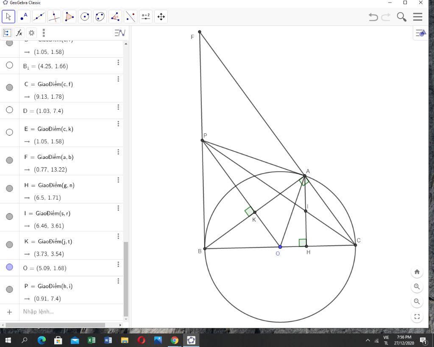
Task: Select the definition C = GiaoĐiểm(c, f)
Action: click(x=48, y=84)
